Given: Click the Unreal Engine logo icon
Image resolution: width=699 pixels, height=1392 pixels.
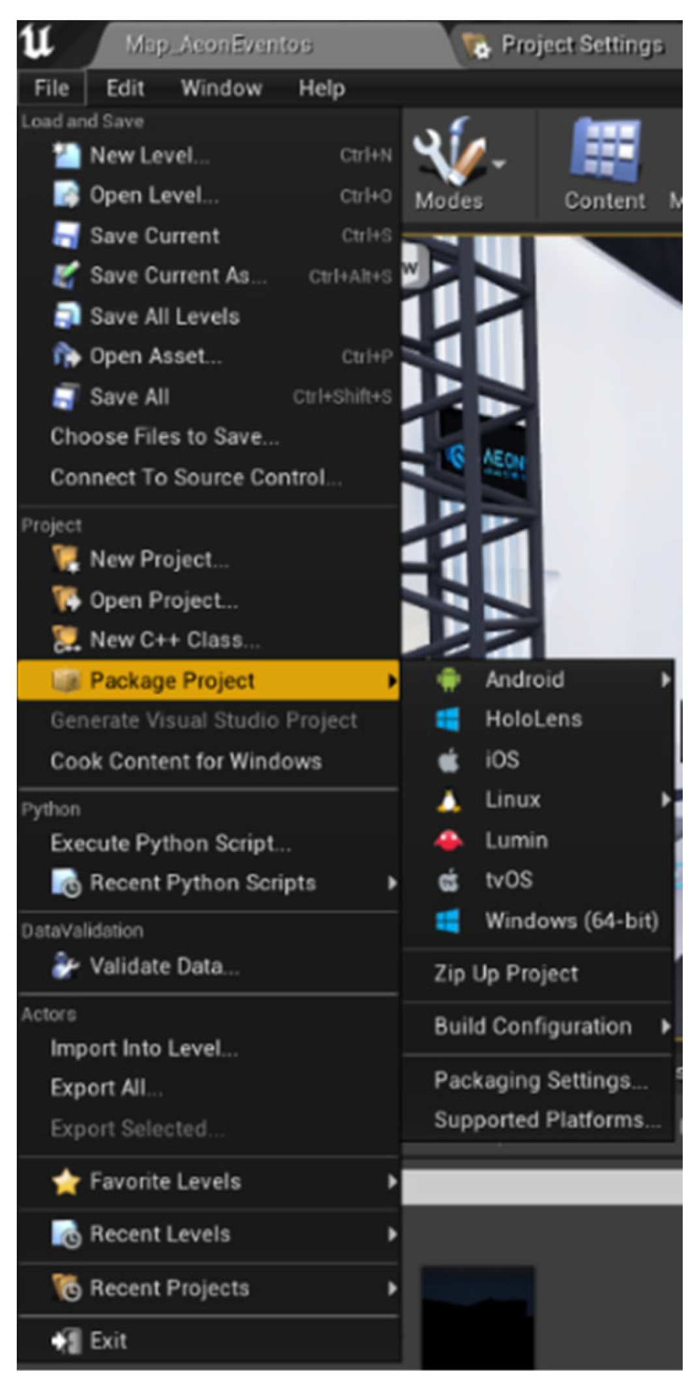Looking at the screenshot, I should pos(37,43).
